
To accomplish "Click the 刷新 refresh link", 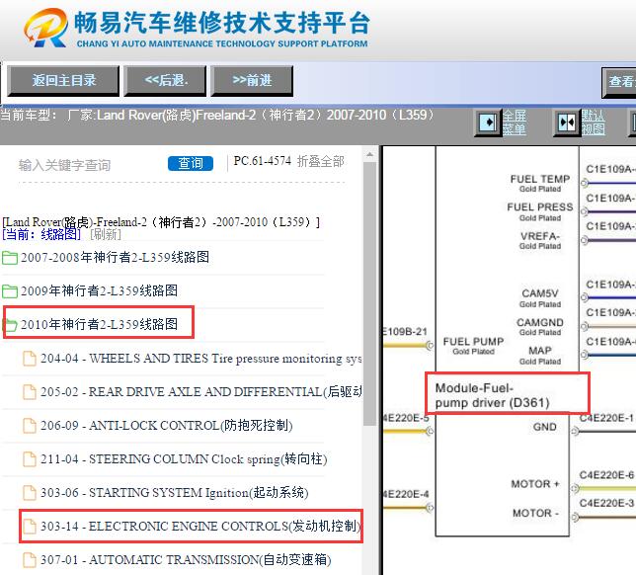I will [x=106, y=234].
